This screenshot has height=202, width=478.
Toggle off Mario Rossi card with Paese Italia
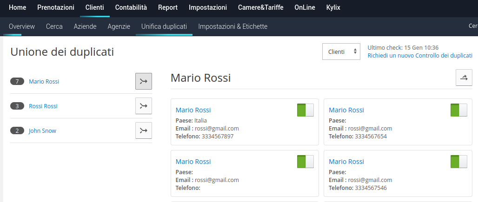(x=305, y=110)
